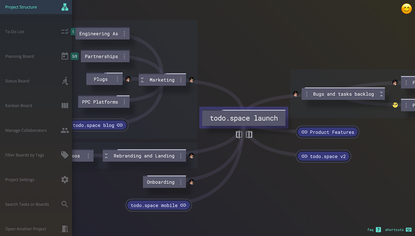This screenshot has width=415, height=236.
Task: Open the todo.space v2 linked project
Action: tap(323, 157)
